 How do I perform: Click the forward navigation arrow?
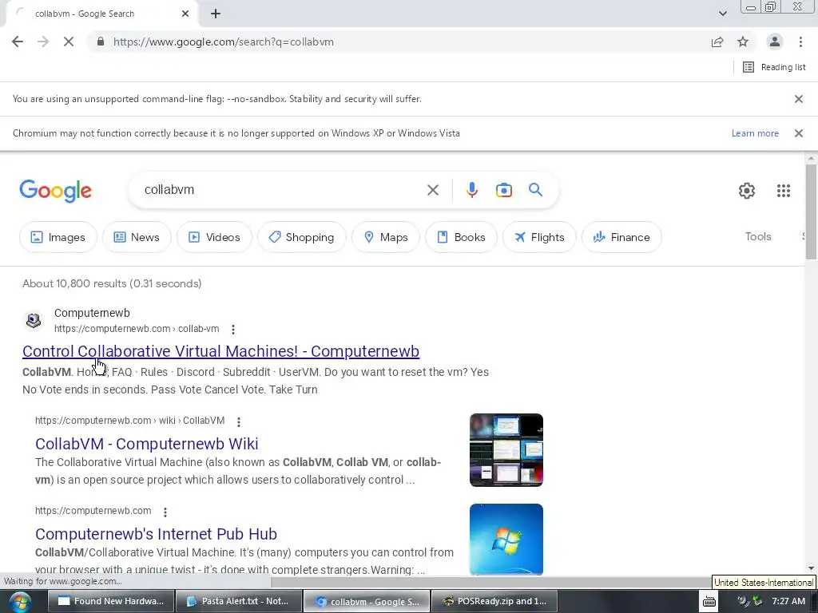(43, 42)
